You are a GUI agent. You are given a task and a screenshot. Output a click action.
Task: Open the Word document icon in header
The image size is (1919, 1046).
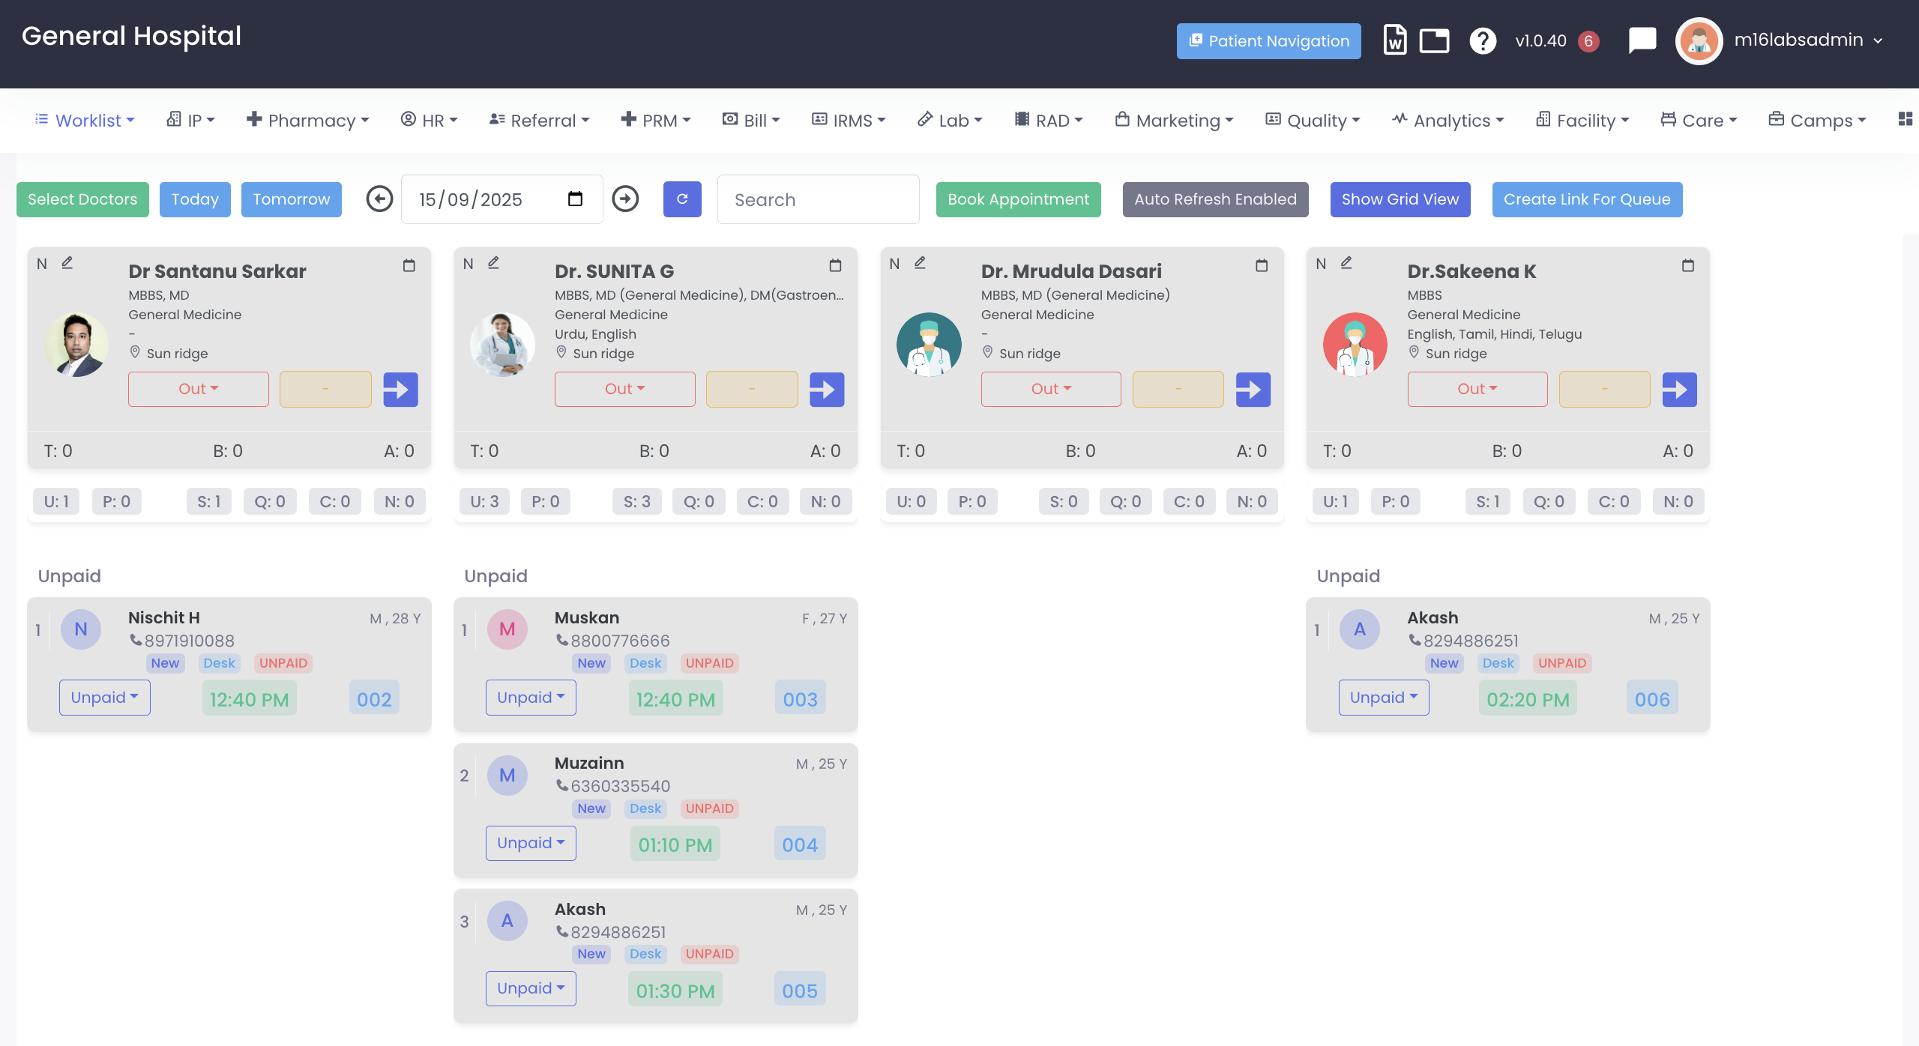pos(1394,40)
